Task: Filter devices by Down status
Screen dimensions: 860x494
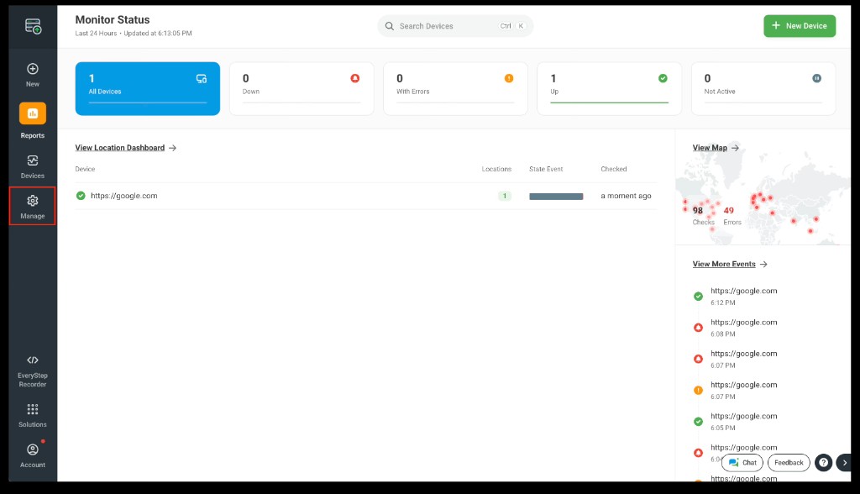Action: 301,87
